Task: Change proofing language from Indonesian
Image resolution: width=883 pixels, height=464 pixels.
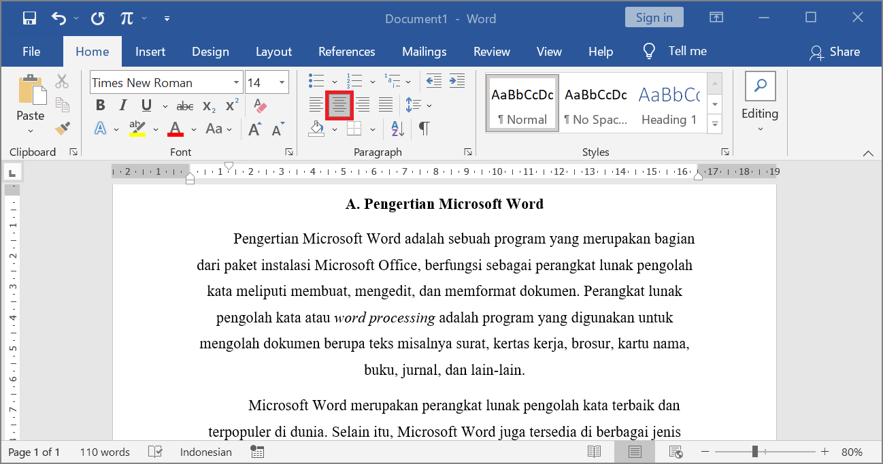Action: [x=206, y=452]
